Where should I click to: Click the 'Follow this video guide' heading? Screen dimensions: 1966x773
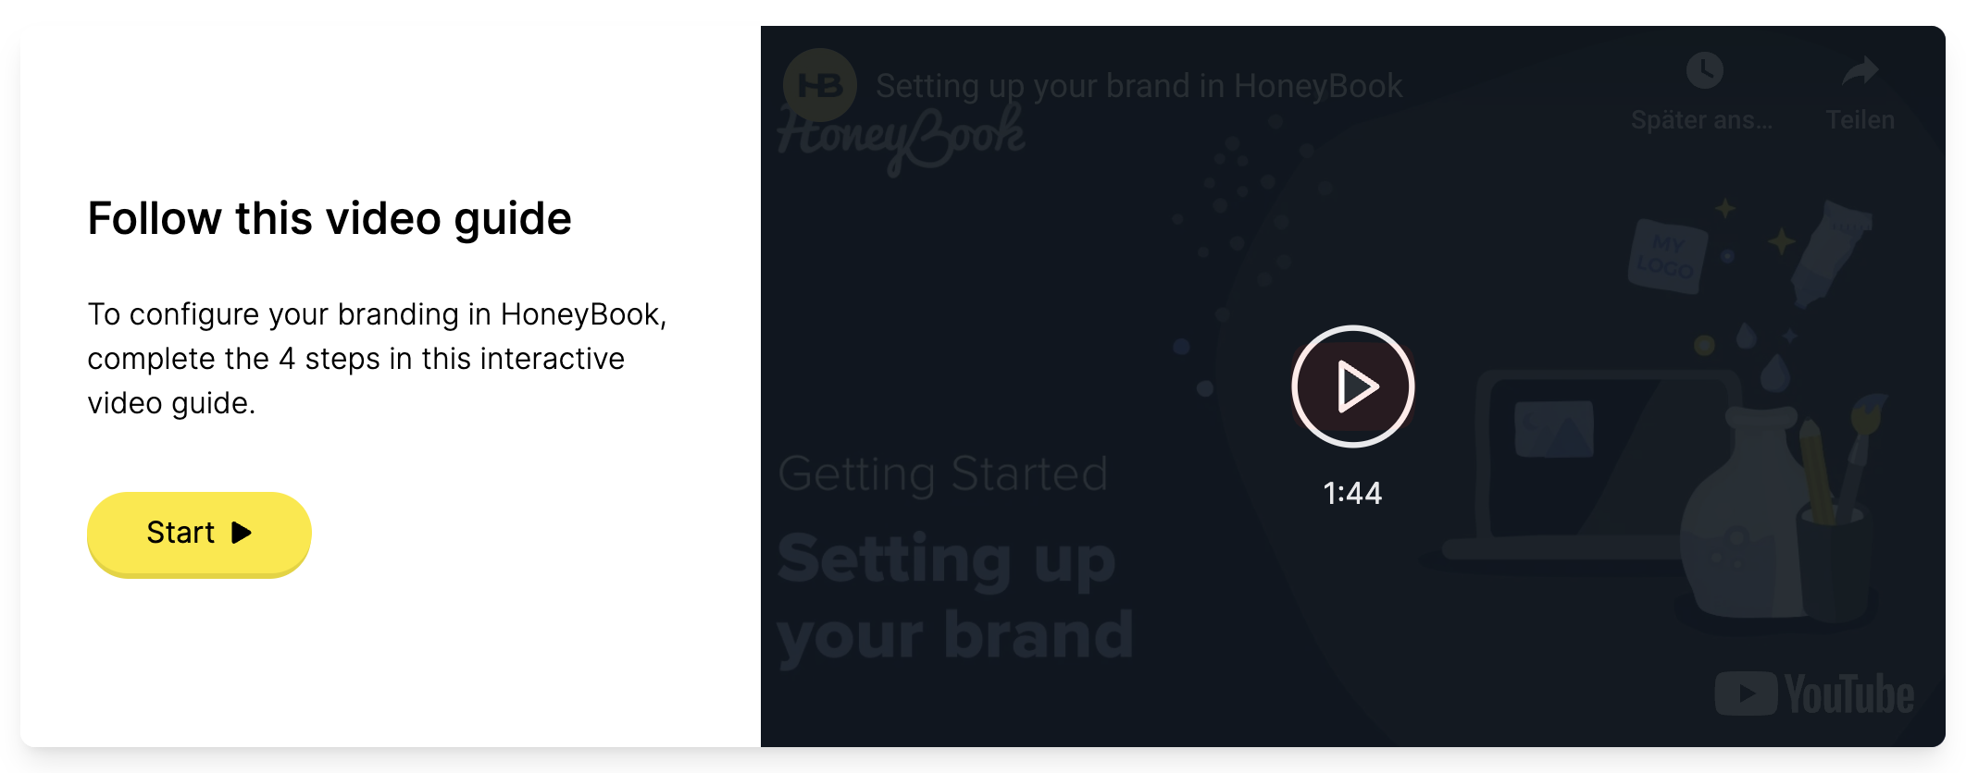(330, 219)
